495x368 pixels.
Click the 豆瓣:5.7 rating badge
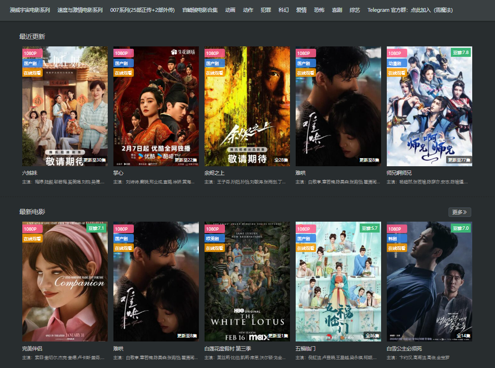(369, 228)
